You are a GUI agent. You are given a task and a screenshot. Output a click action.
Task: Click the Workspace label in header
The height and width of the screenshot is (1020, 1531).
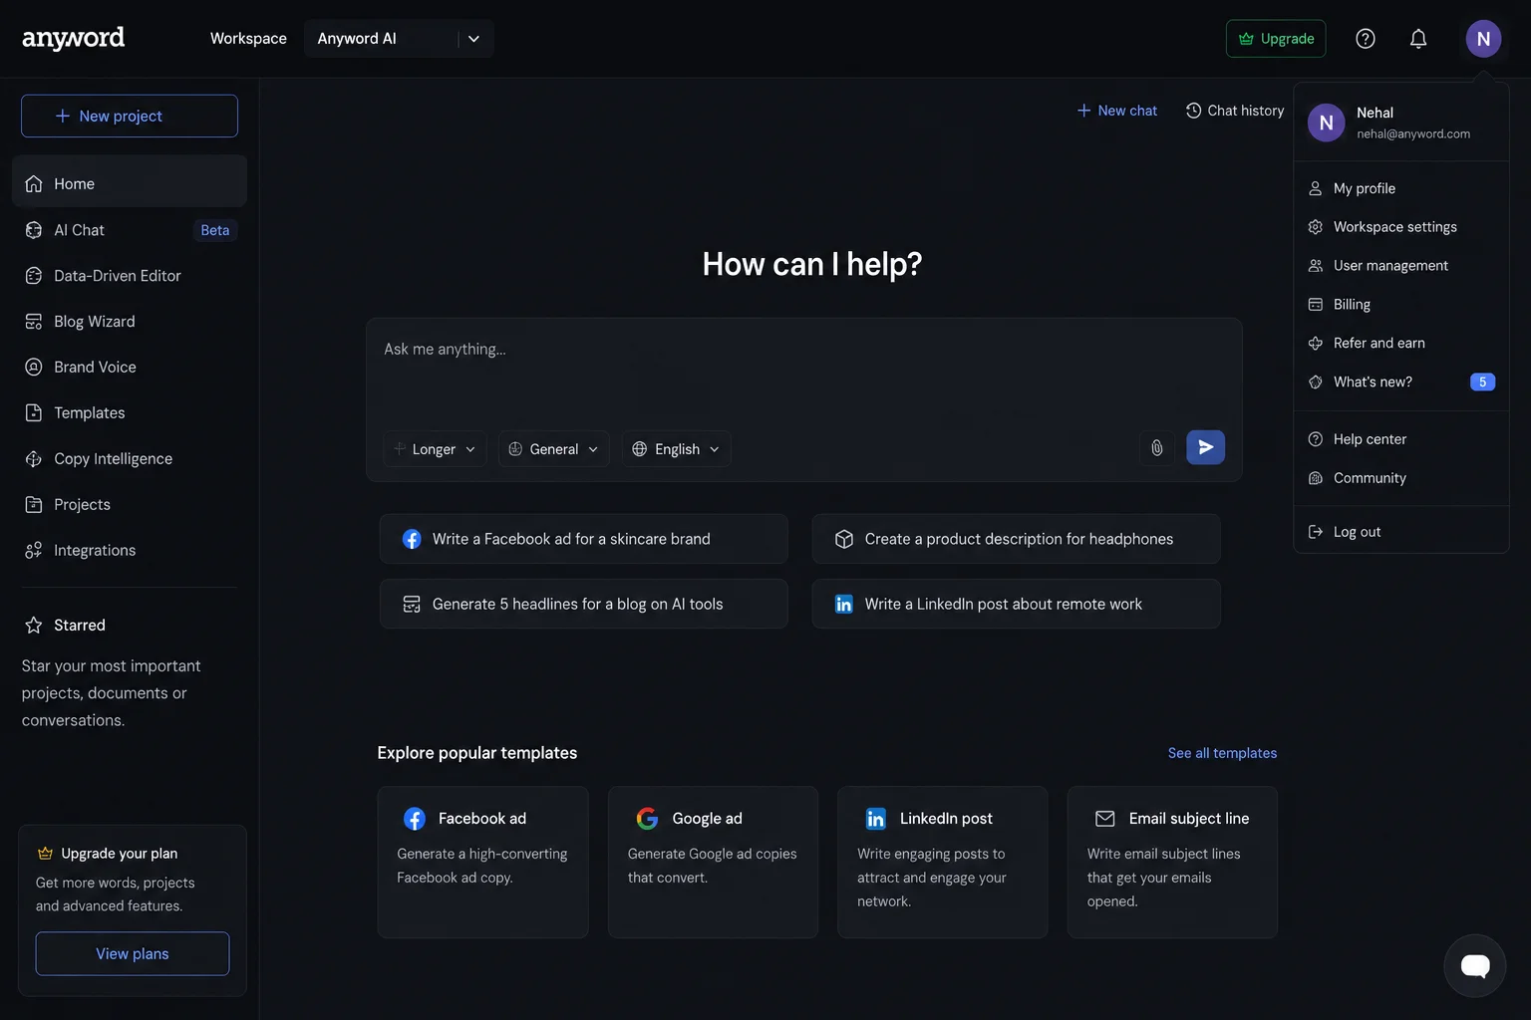click(248, 39)
